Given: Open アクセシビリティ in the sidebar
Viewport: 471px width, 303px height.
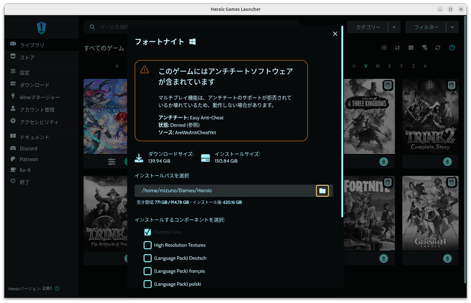Looking at the screenshot, I should (x=41, y=122).
